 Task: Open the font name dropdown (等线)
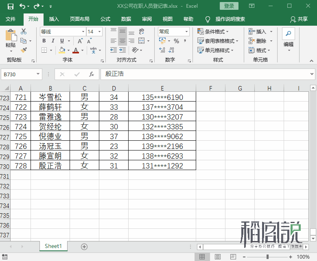click(x=83, y=32)
